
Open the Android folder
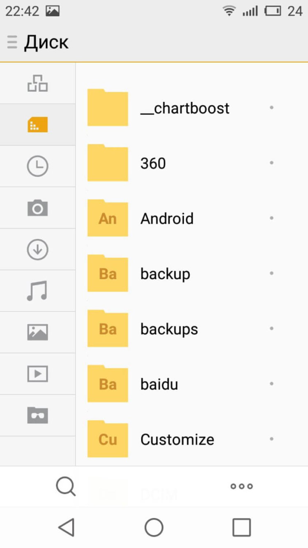coord(167,218)
